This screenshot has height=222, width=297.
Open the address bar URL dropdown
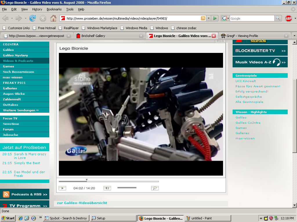(x=209, y=18)
